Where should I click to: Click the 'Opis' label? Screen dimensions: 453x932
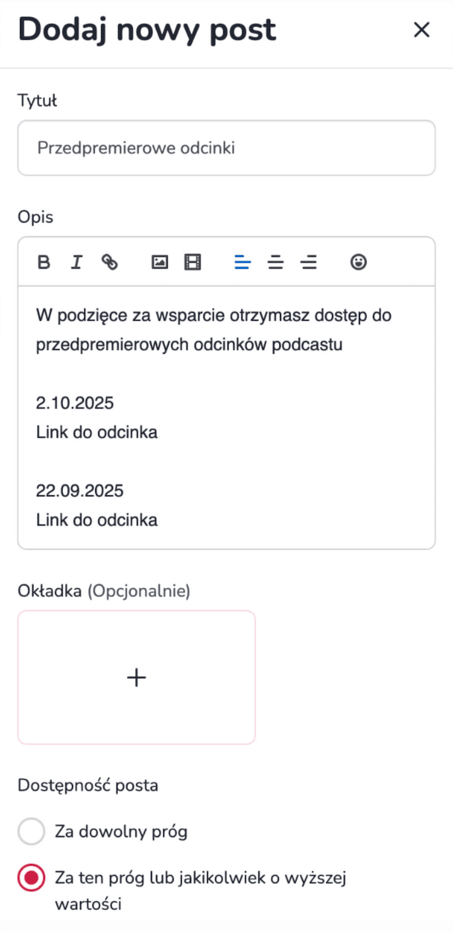[x=35, y=218]
